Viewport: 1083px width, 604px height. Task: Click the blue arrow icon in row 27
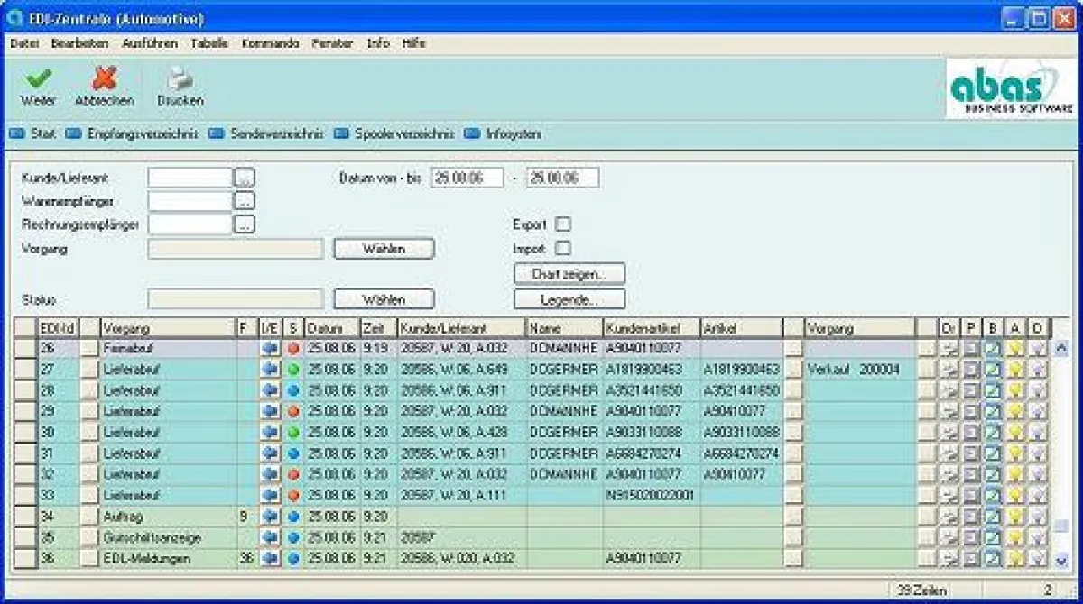click(x=270, y=370)
